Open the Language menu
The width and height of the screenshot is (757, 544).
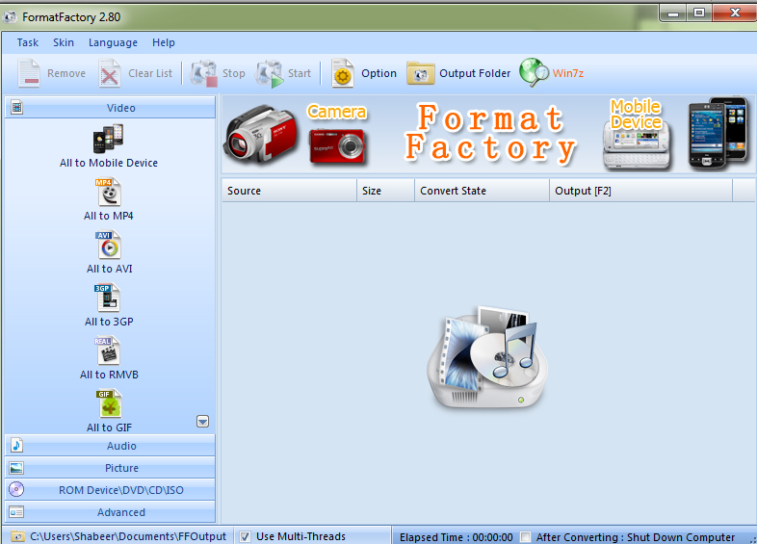[x=113, y=43]
